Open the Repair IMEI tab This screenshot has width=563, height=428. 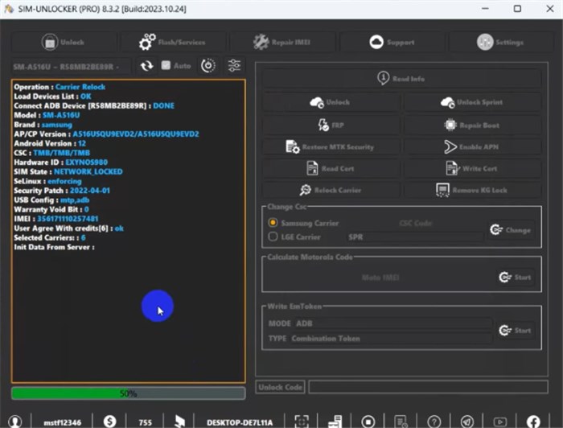(x=281, y=42)
